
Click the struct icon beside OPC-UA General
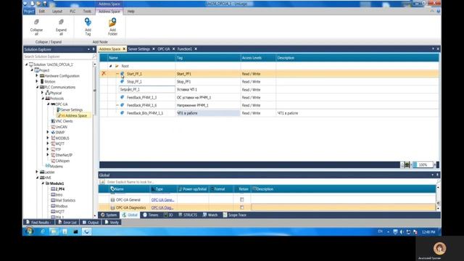point(112,200)
